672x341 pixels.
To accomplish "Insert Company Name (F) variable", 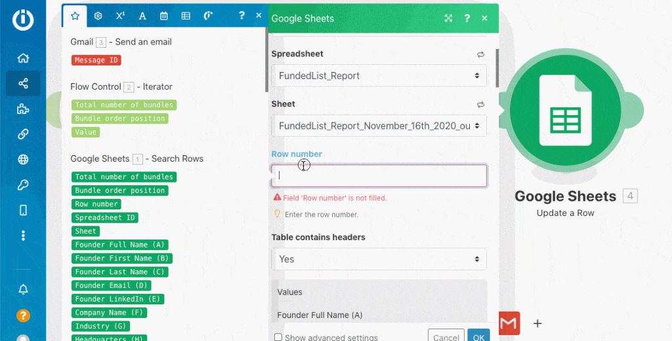I will click(110, 313).
